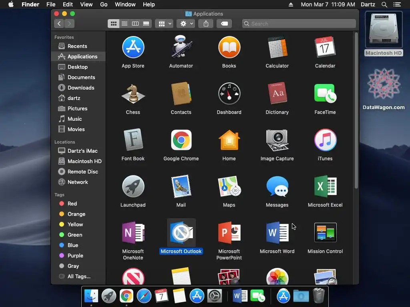Open the View menu
The image size is (410, 307).
point(86,4)
